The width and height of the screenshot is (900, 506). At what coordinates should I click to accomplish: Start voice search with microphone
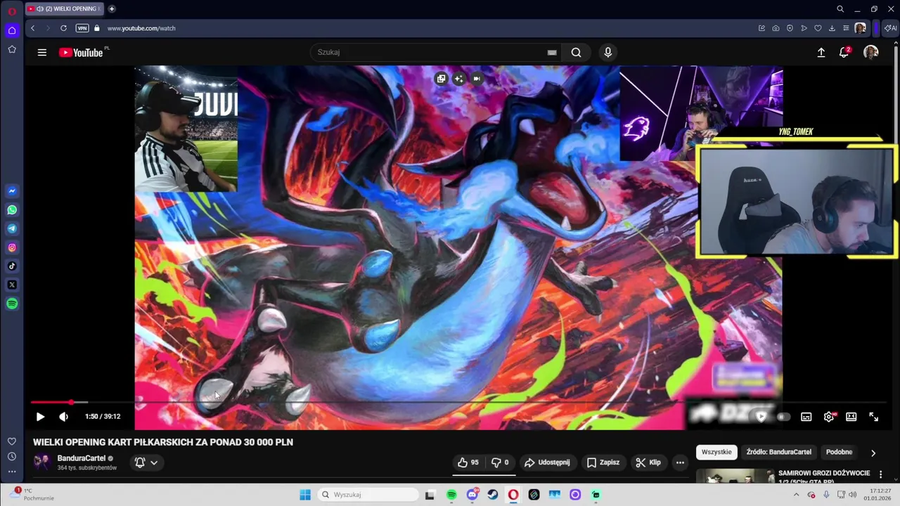(608, 52)
